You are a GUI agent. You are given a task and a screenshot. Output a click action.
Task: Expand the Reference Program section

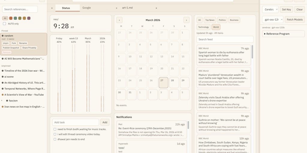point(283,34)
